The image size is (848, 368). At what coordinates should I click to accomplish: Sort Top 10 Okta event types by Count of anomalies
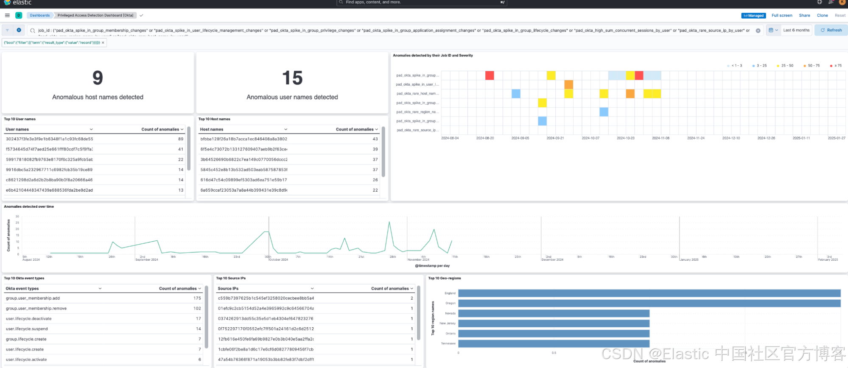pos(180,288)
